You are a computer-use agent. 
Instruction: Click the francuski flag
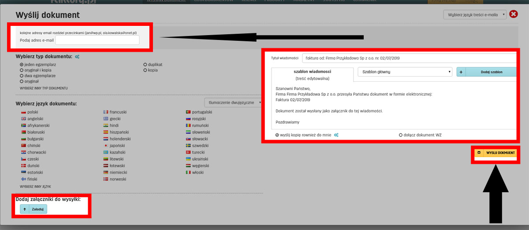click(105, 112)
